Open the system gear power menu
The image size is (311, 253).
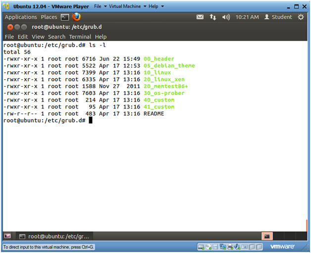click(x=301, y=17)
